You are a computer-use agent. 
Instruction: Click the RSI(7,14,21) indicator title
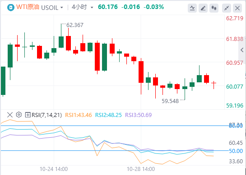pos(47,115)
